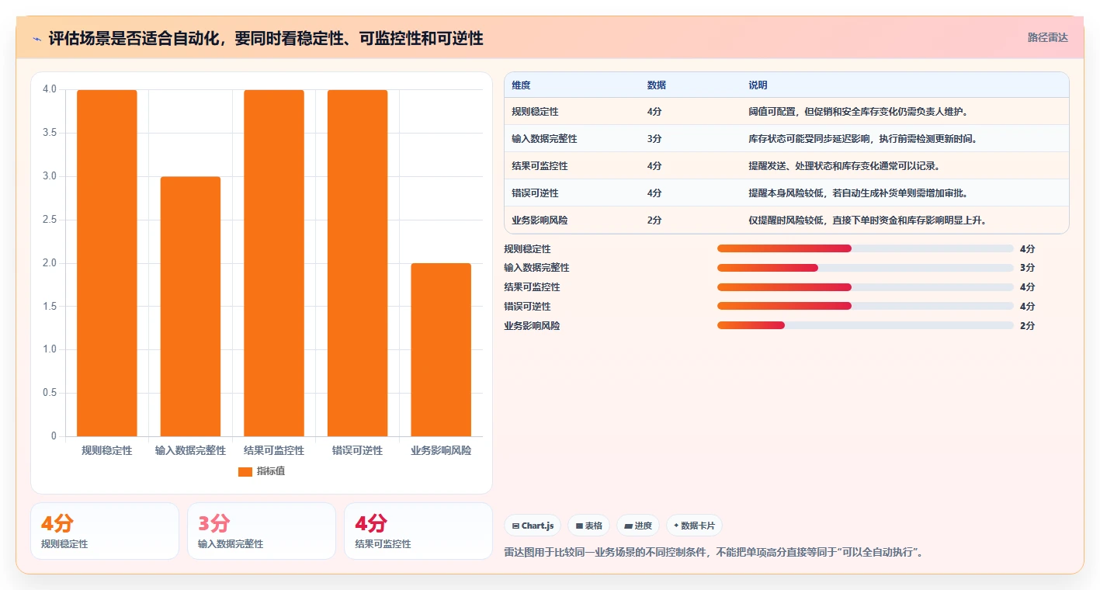Image resolution: width=1100 pixels, height=590 pixels.
Task: Click the 规则稳定性 progress bar
Action: pos(866,248)
